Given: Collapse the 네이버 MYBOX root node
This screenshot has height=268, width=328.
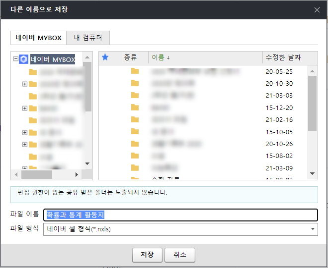Looking at the screenshot, I should [x=16, y=58].
